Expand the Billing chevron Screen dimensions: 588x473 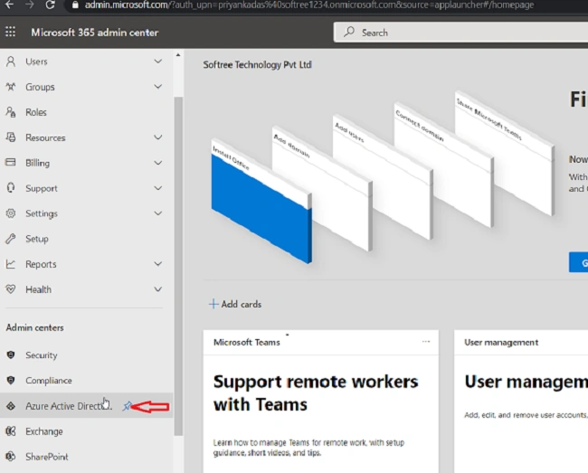[158, 163]
